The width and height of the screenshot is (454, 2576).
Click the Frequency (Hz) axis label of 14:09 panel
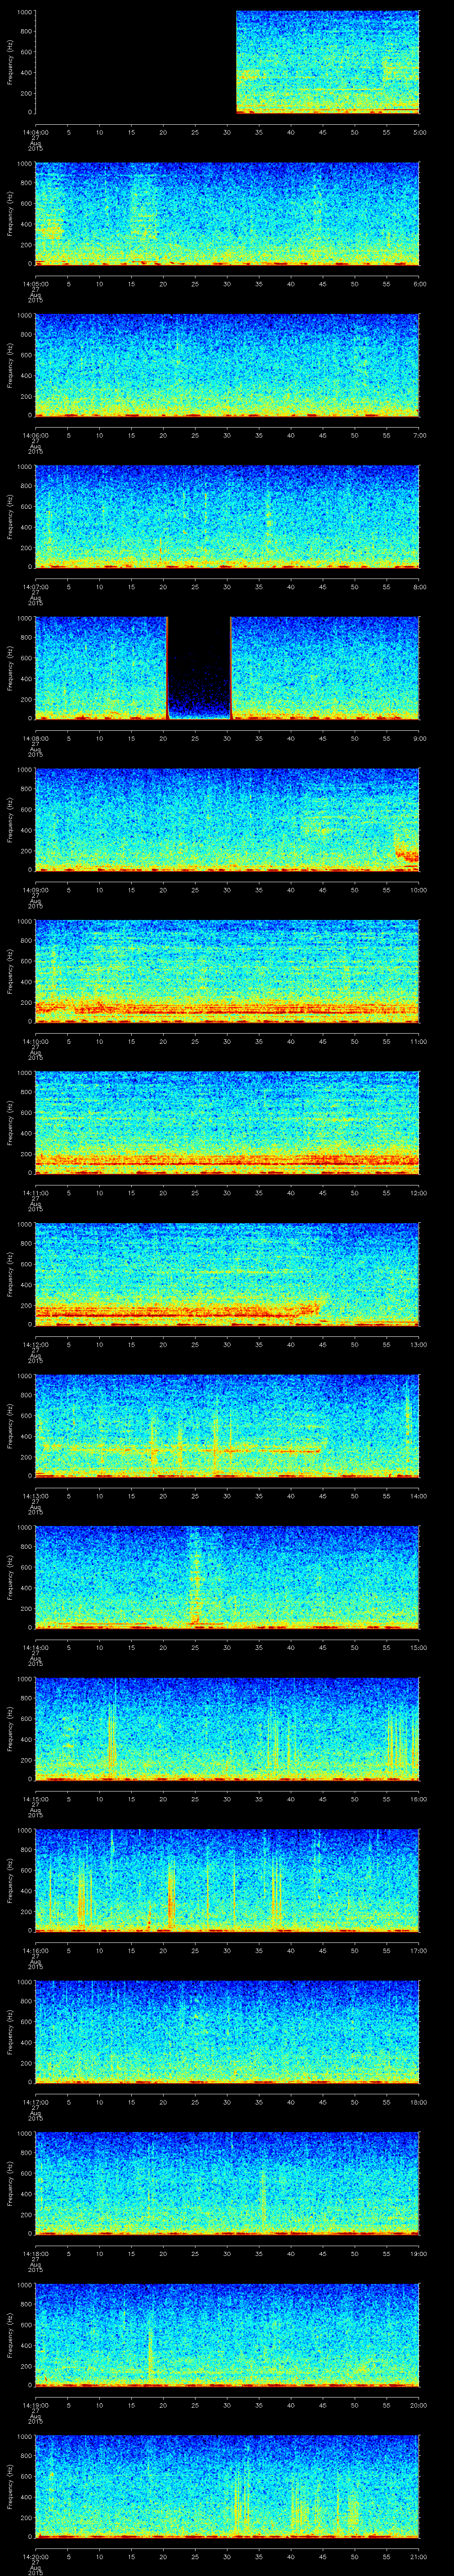10,820
